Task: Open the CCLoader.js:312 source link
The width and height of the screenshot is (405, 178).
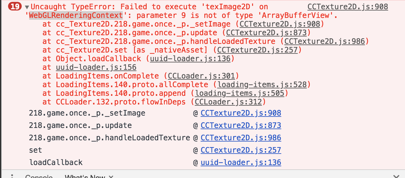Action: [229, 102]
